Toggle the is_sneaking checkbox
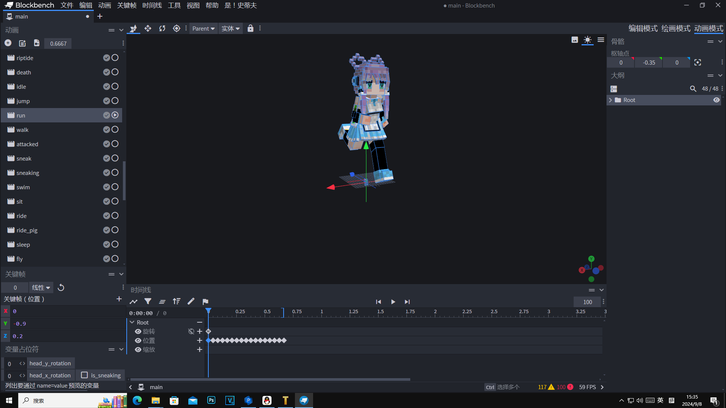The width and height of the screenshot is (726, 408). [x=84, y=375]
